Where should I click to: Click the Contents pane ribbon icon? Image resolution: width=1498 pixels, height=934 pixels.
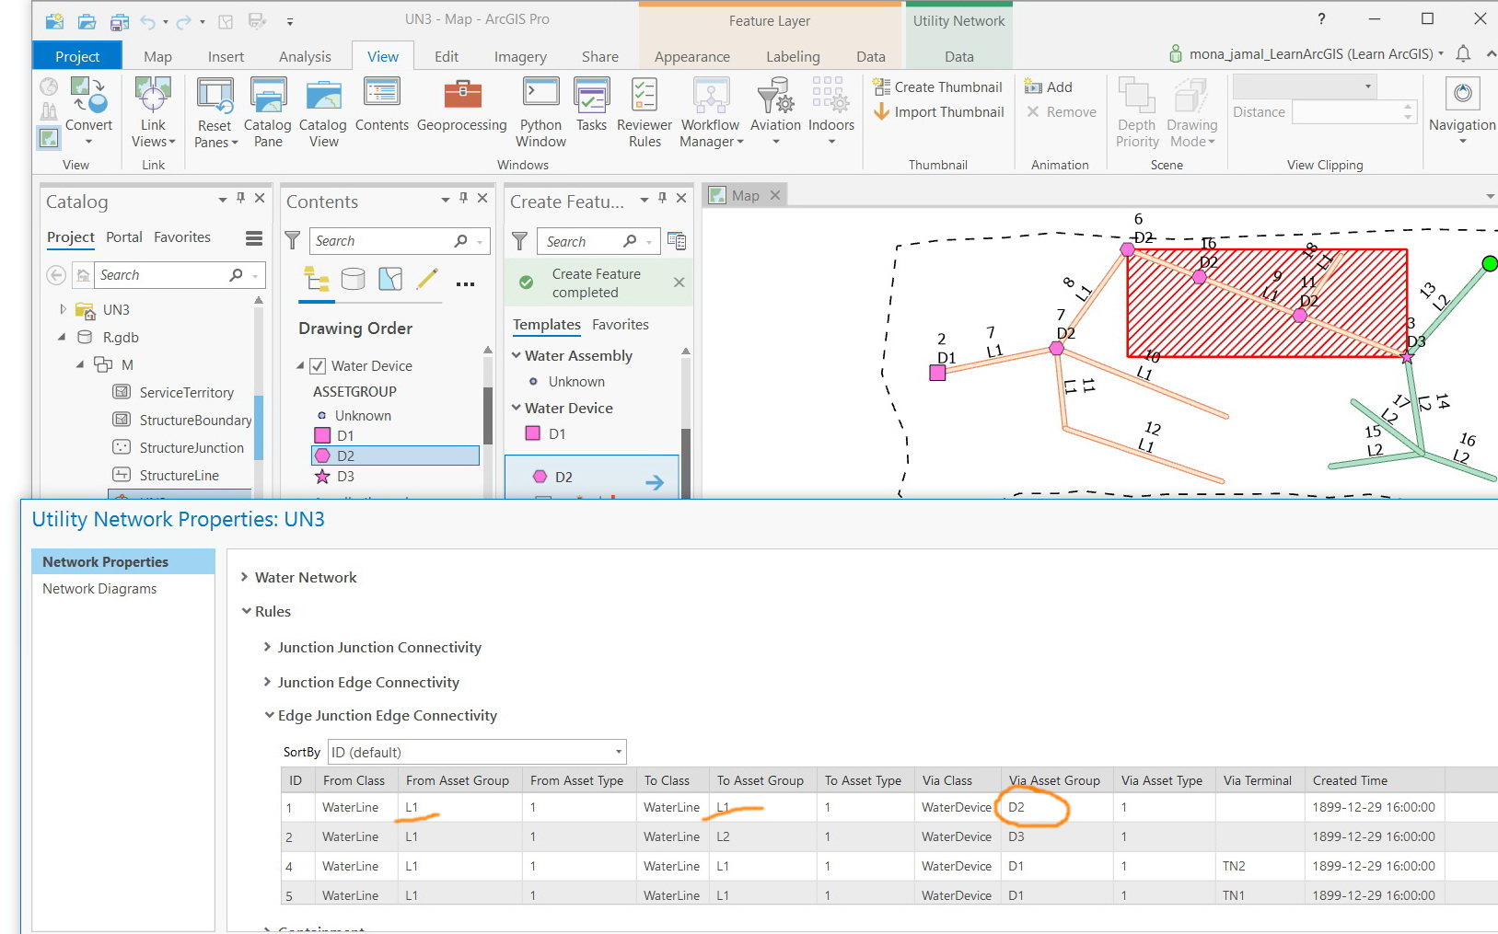click(x=382, y=105)
